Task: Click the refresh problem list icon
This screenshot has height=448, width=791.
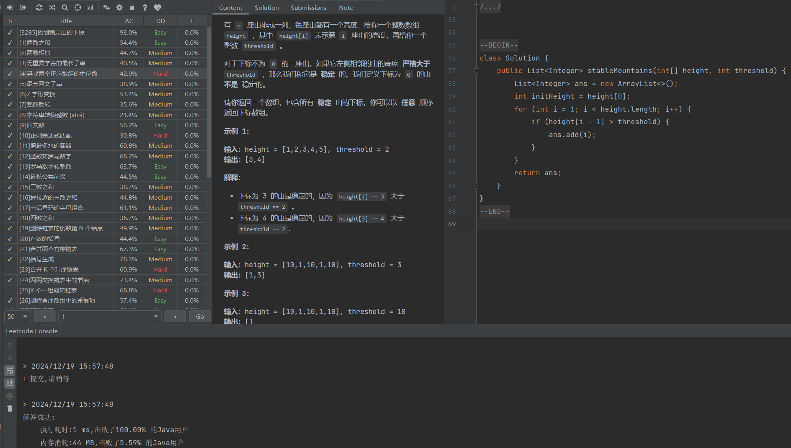Action: (x=39, y=7)
